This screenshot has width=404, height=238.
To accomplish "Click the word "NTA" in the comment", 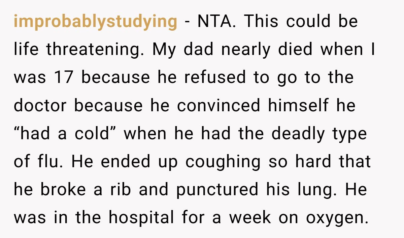I will (215, 22).
